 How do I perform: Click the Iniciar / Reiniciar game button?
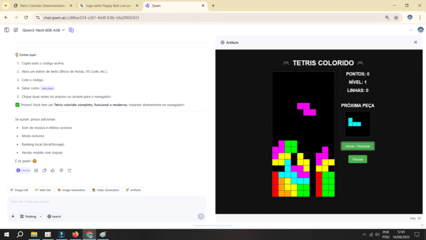(x=358, y=146)
